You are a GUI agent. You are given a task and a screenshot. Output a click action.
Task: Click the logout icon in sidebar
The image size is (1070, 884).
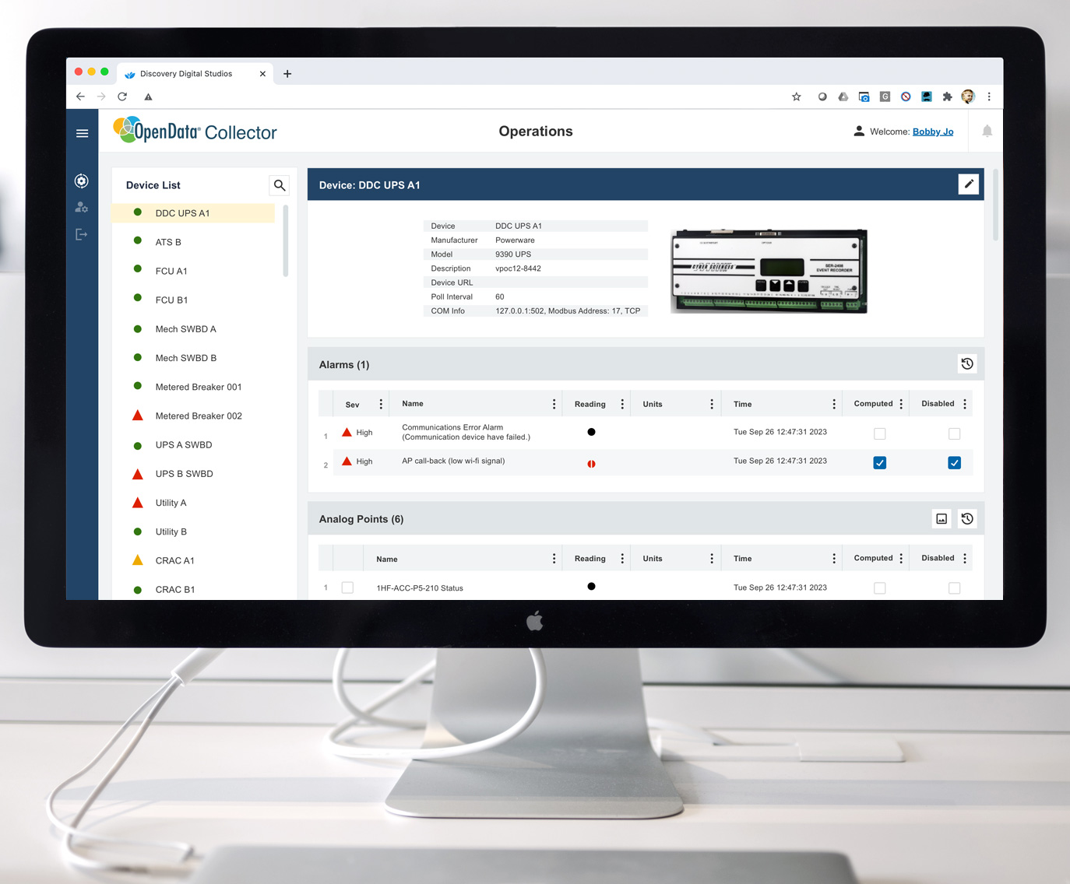(x=82, y=234)
